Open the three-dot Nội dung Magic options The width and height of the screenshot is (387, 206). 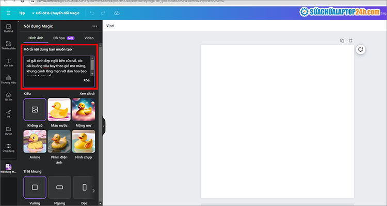pos(94,26)
